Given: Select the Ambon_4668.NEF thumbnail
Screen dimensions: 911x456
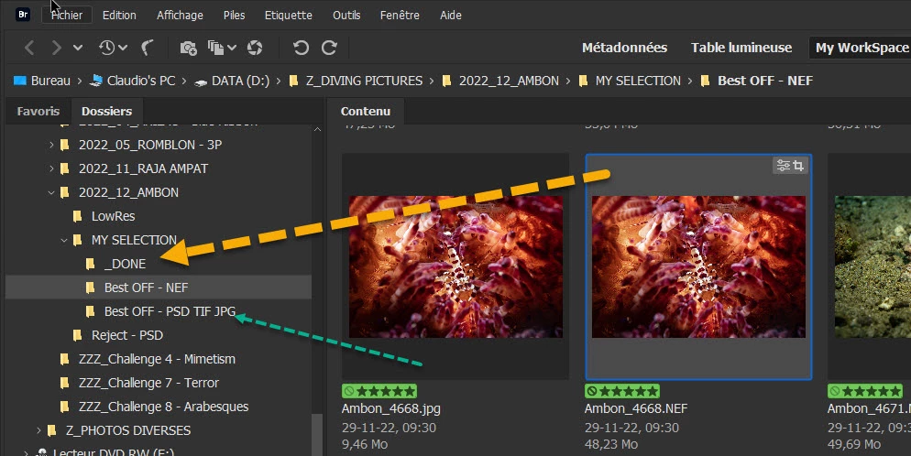Looking at the screenshot, I should click(x=698, y=266).
